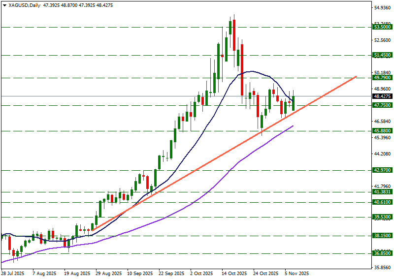Click the 45.8800 price level label
Viewport: 394px width, 279px height.
click(x=382, y=131)
